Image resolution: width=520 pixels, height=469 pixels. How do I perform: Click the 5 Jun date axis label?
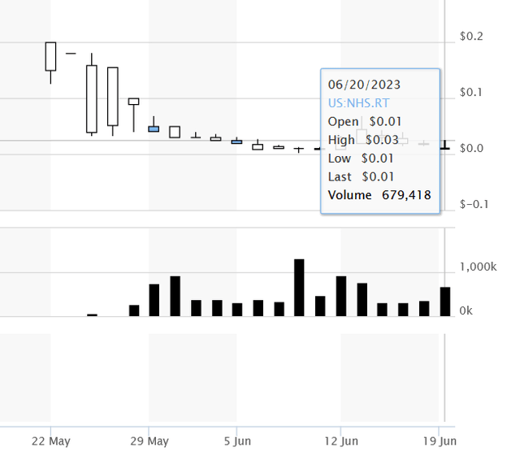pyautogui.click(x=237, y=441)
